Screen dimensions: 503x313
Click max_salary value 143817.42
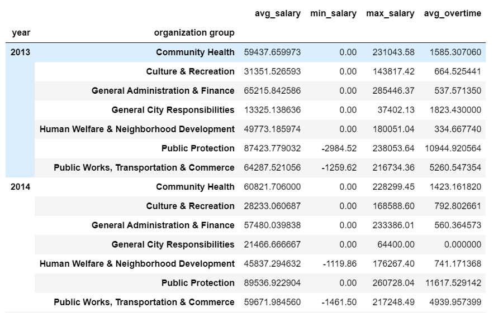tap(393, 71)
